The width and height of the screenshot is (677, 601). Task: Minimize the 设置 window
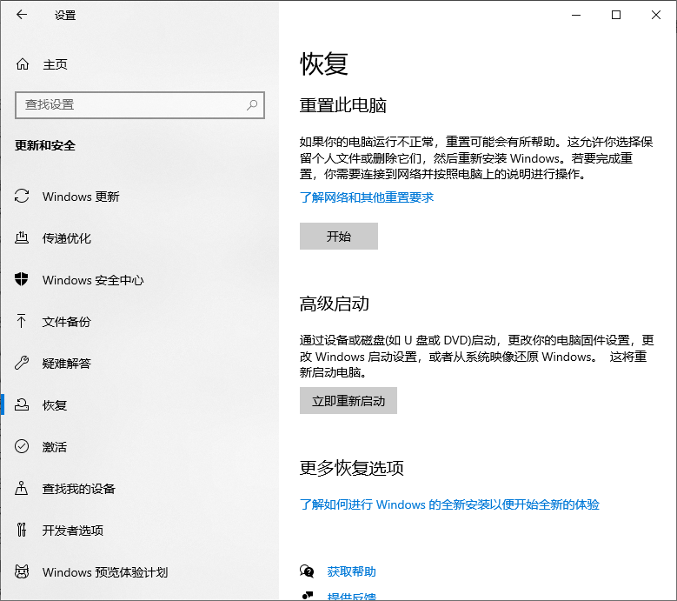(x=576, y=15)
